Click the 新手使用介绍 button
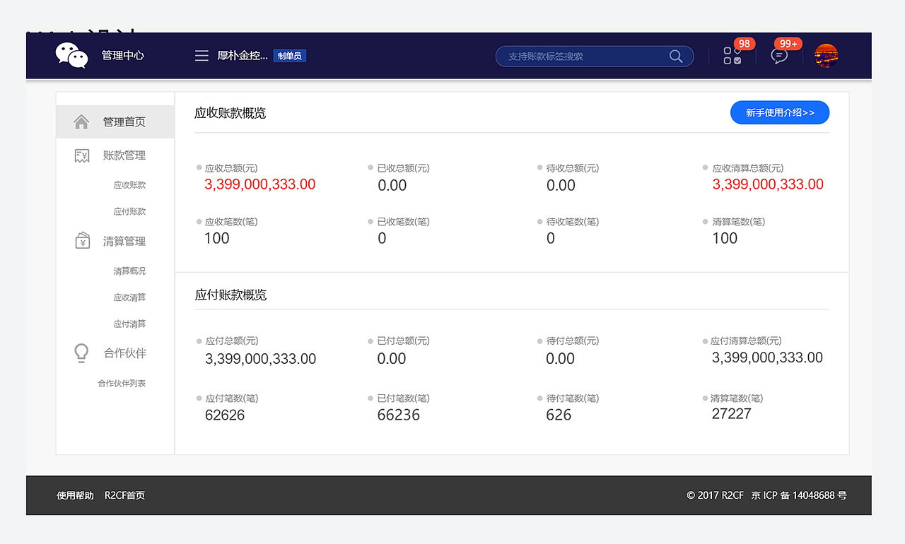905x544 pixels. click(x=779, y=112)
